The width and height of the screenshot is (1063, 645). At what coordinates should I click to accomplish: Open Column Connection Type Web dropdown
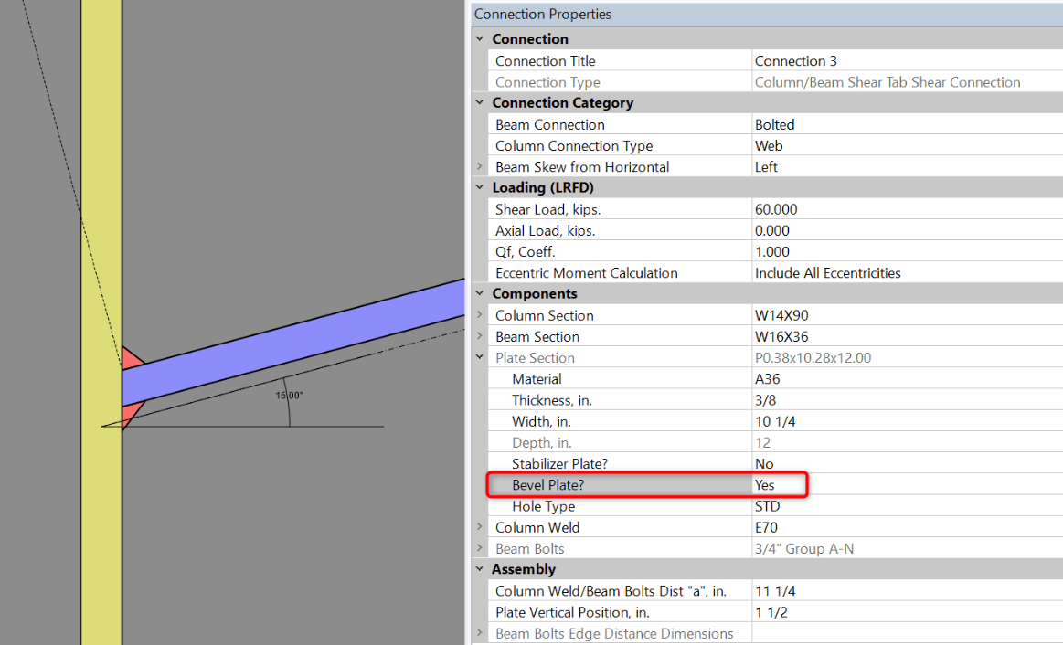coord(905,146)
